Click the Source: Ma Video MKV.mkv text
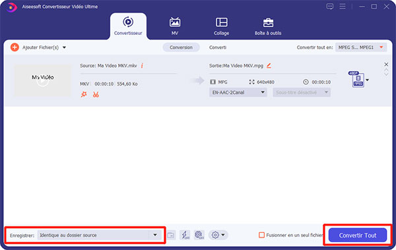Viewport: 396px width, 250px height. click(108, 66)
